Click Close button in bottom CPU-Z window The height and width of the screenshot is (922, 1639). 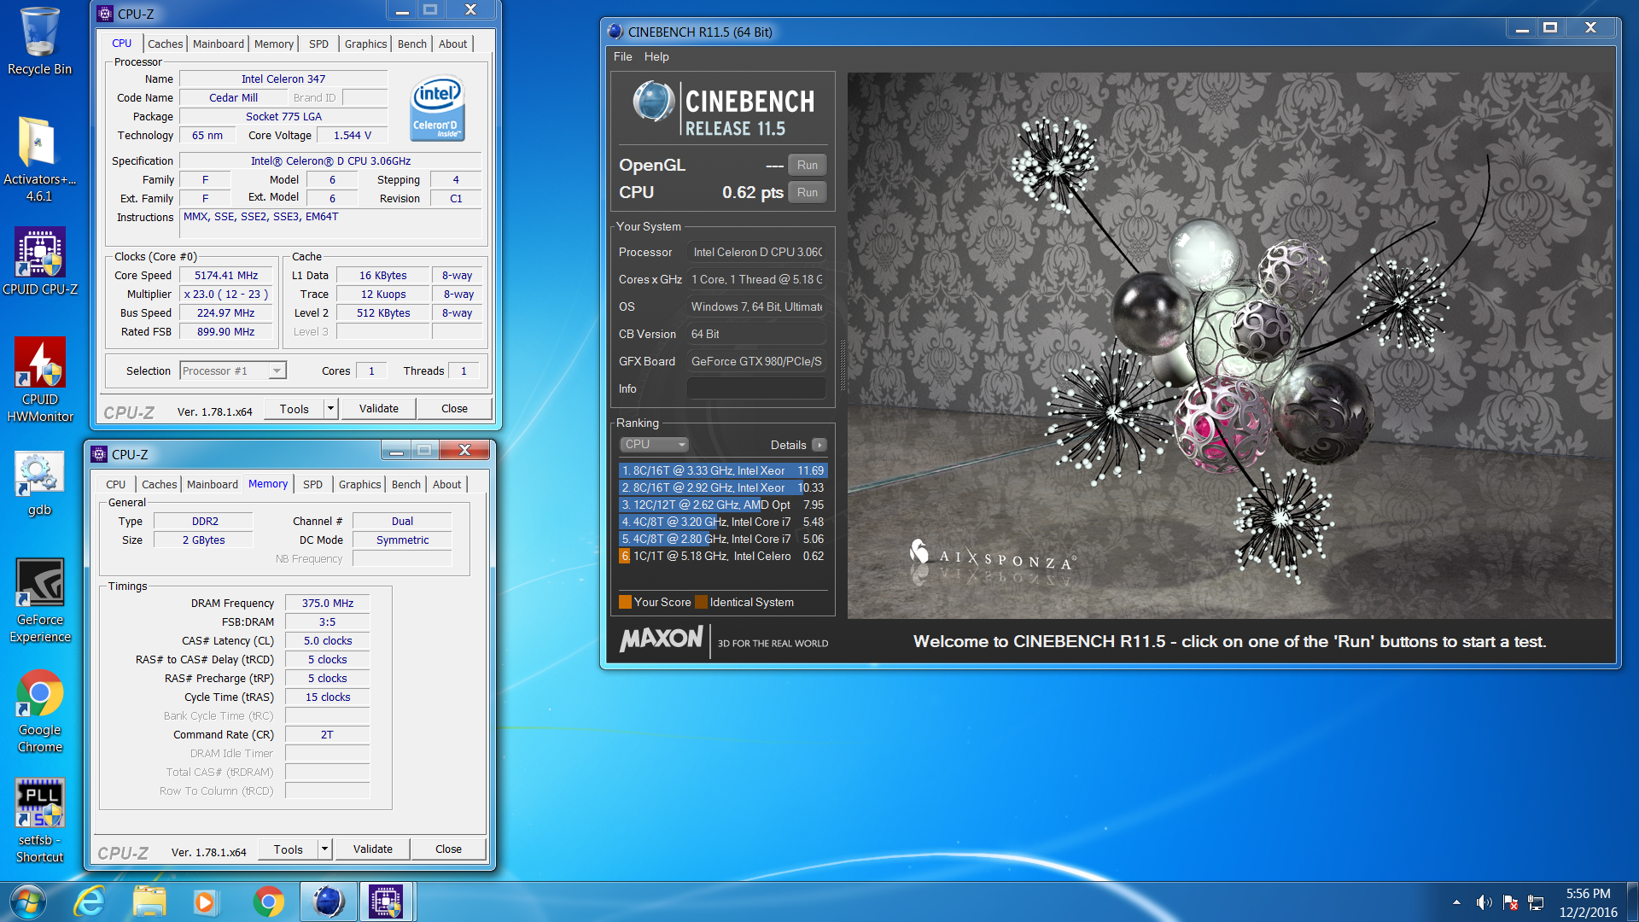point(448,849)
